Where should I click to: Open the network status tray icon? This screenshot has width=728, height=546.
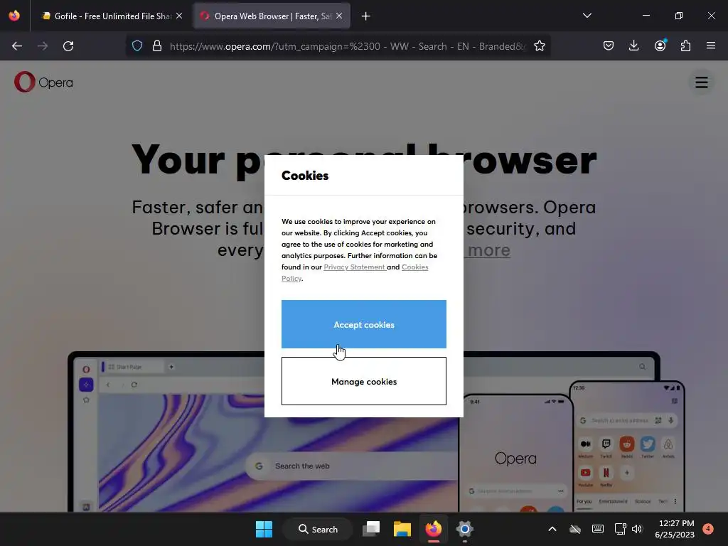click(x=620, y=529)
